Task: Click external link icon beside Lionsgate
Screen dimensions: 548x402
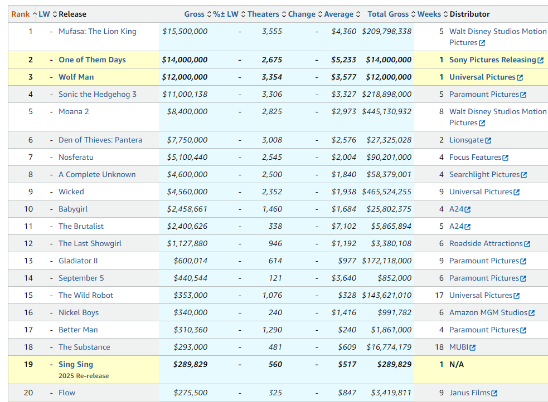Action: pyautogui.click(x=488, y=140)
